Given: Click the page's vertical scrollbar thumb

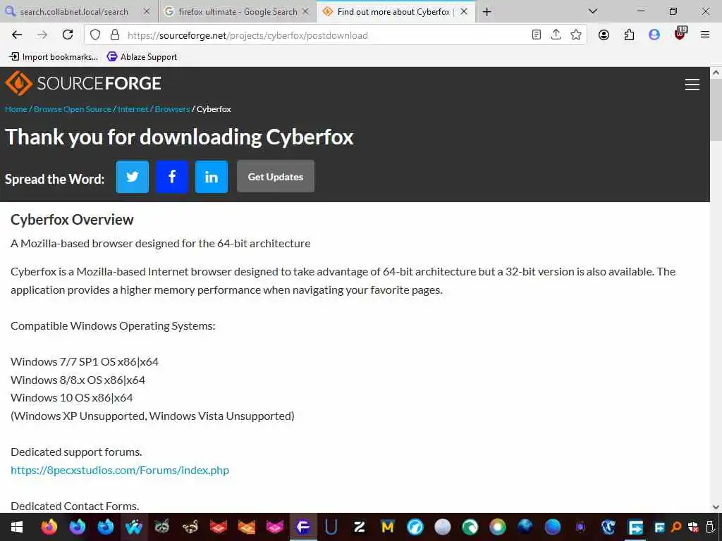Looking at the screenshot, I should click(x=716, y=109).
